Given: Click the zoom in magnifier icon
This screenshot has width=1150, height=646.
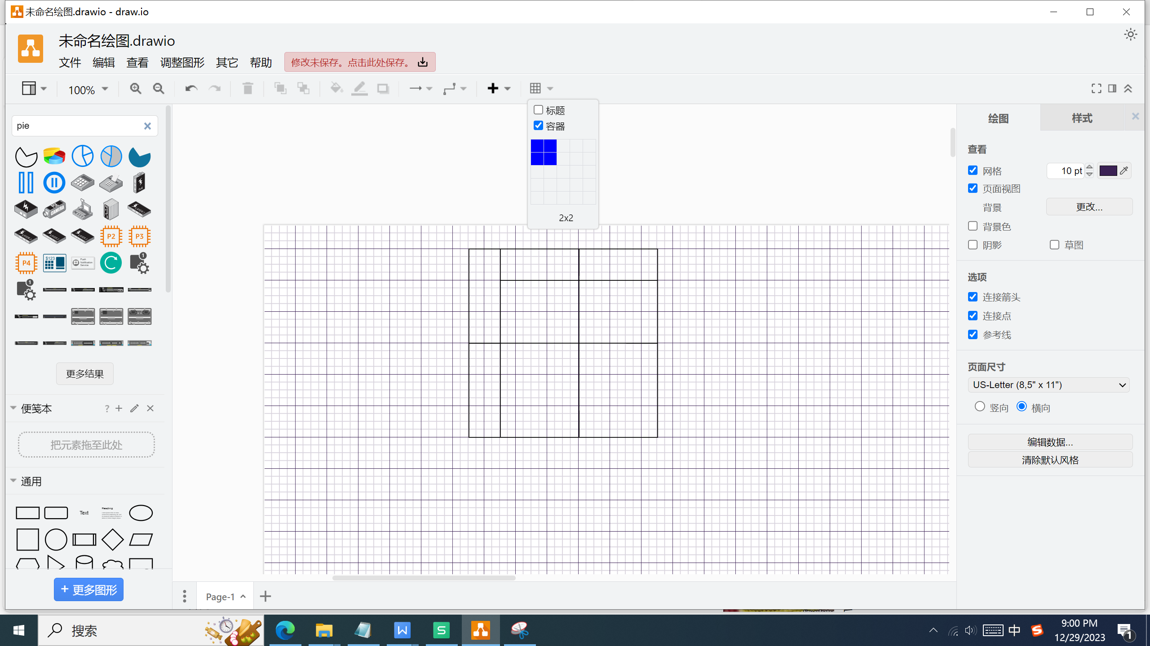Looking at the screenshot, I should [x=135, y=88].
